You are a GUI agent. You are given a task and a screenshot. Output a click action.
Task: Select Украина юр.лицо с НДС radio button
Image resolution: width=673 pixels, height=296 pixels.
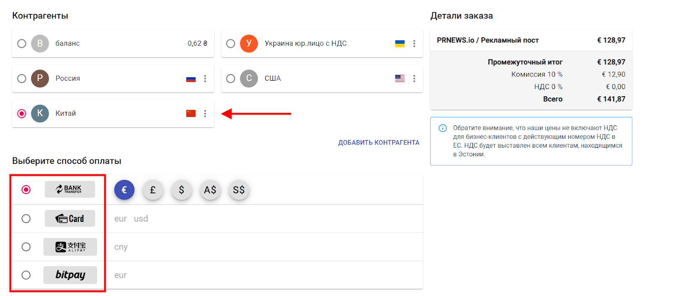point(231,44)
